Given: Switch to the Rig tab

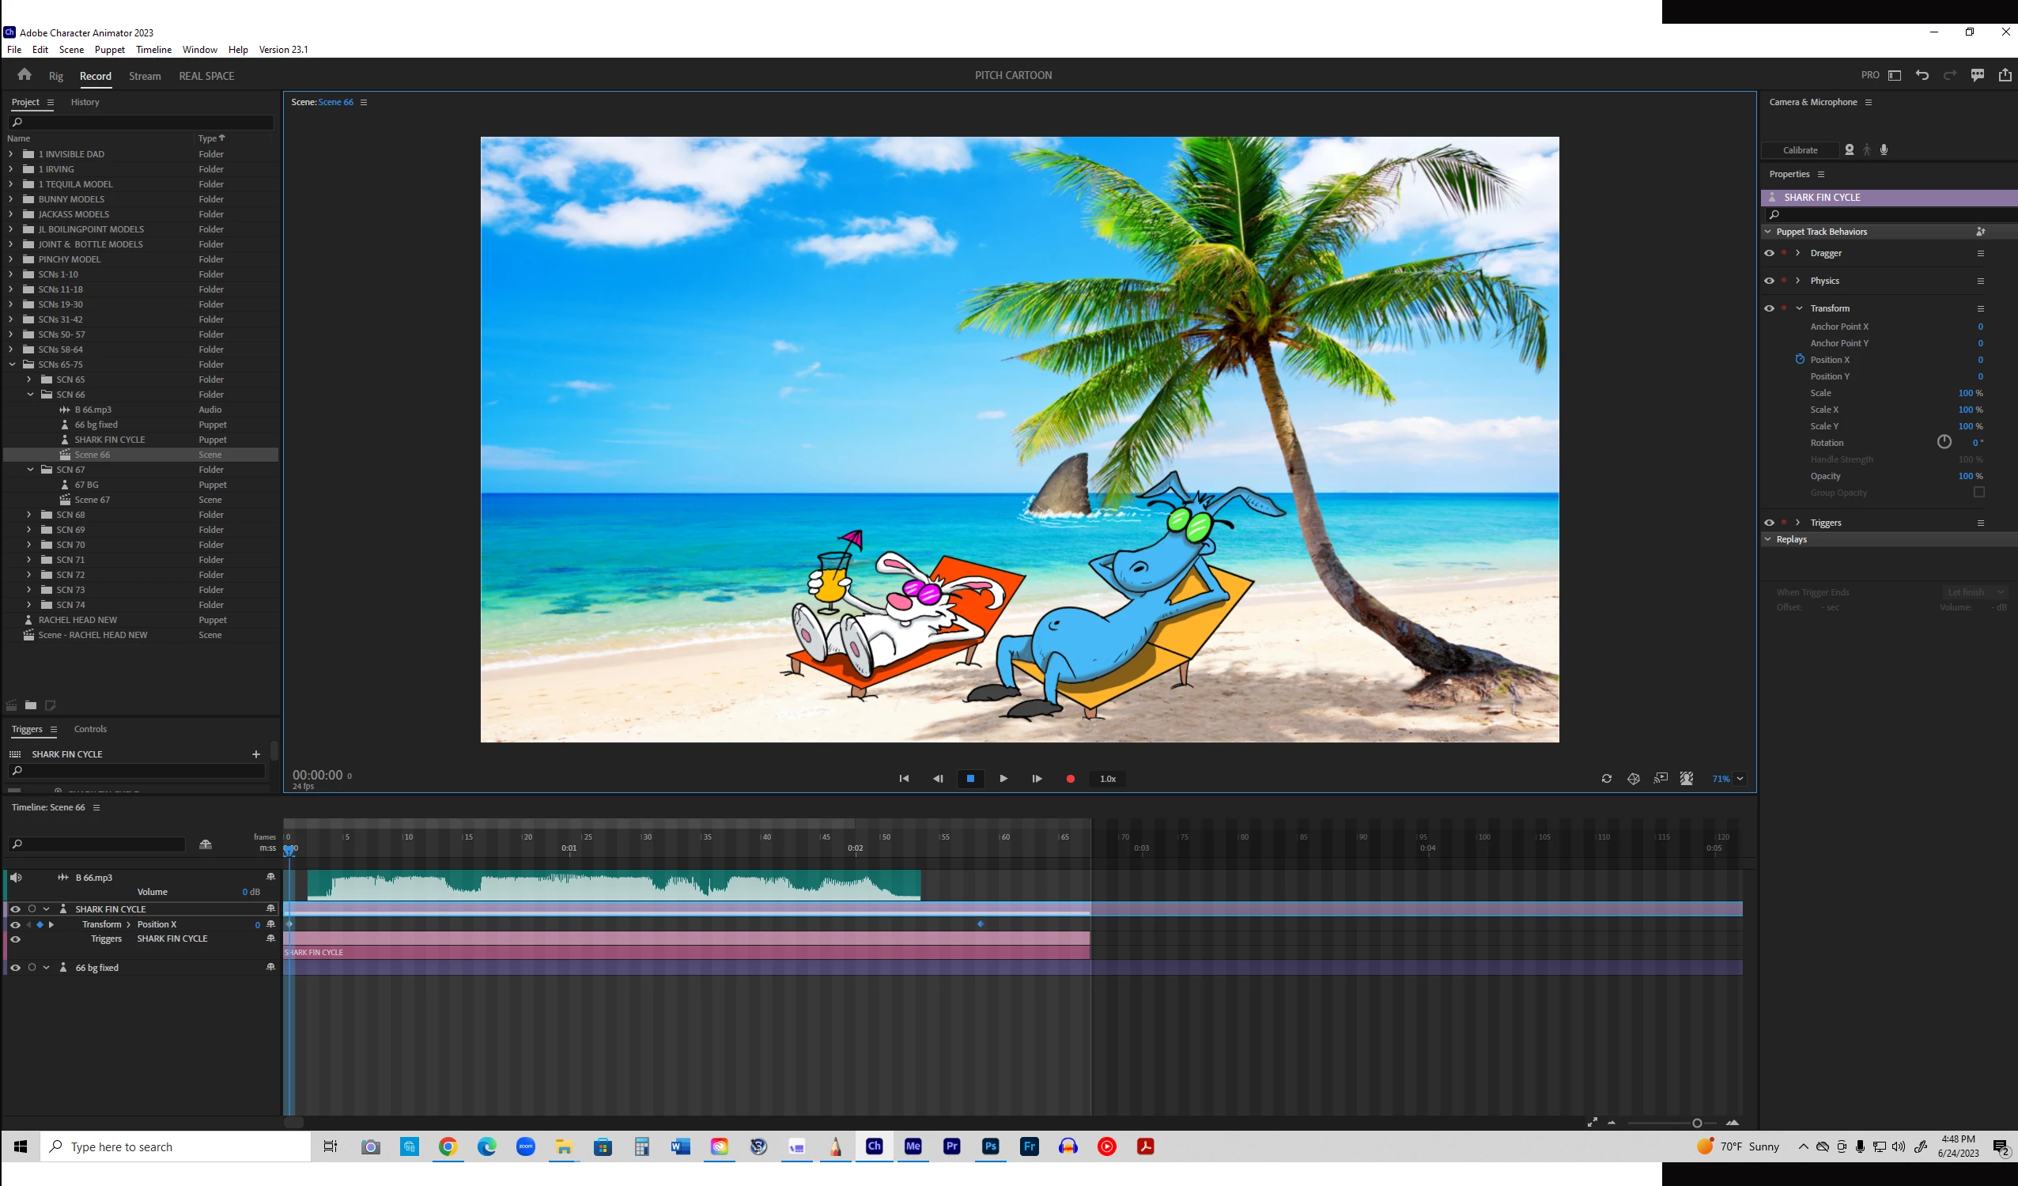Looking at the screenshot, I should pyautogui.click(x=55, y=76).
